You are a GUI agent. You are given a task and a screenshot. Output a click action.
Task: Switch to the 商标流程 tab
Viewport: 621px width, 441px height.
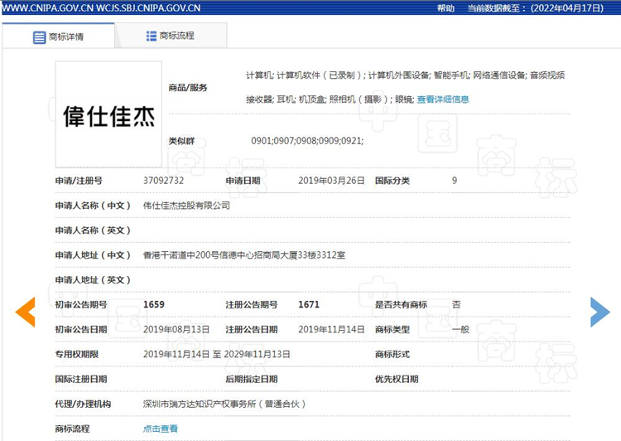(x=171, y=36)
